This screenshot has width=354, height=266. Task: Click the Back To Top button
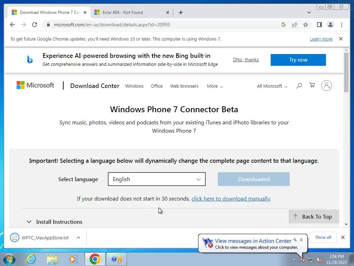tap(314, 217)
